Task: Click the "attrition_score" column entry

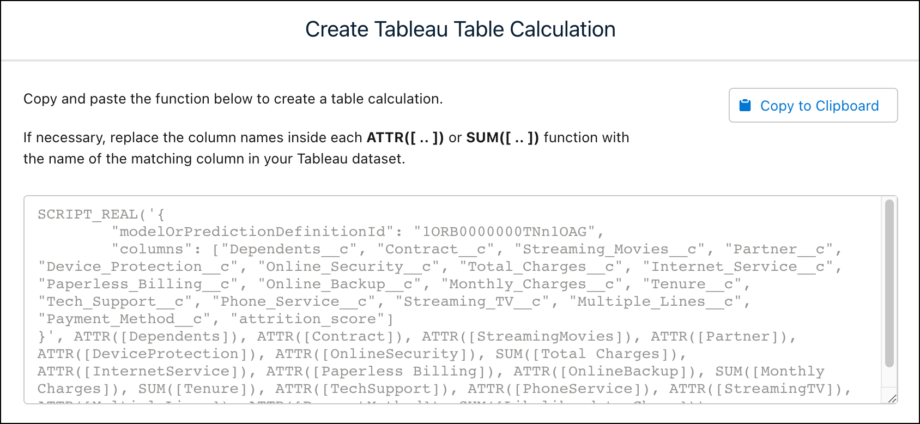Action: tap(308, 319)
